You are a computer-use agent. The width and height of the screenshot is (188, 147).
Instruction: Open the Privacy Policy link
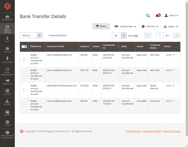134,131
